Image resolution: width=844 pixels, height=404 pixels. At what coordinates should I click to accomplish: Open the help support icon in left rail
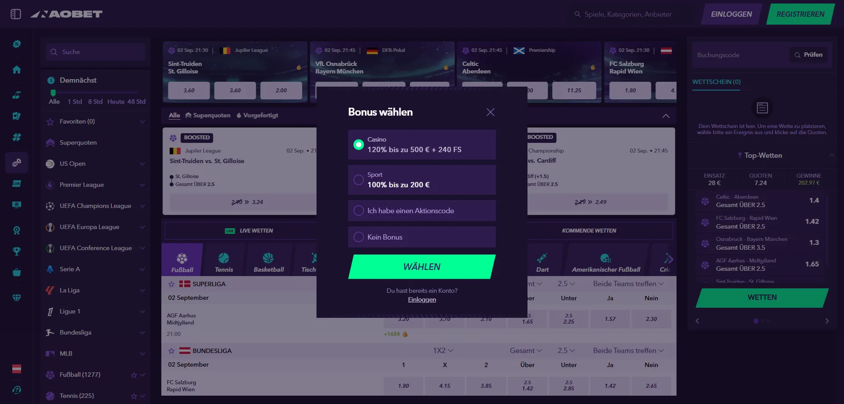point(17,390)
